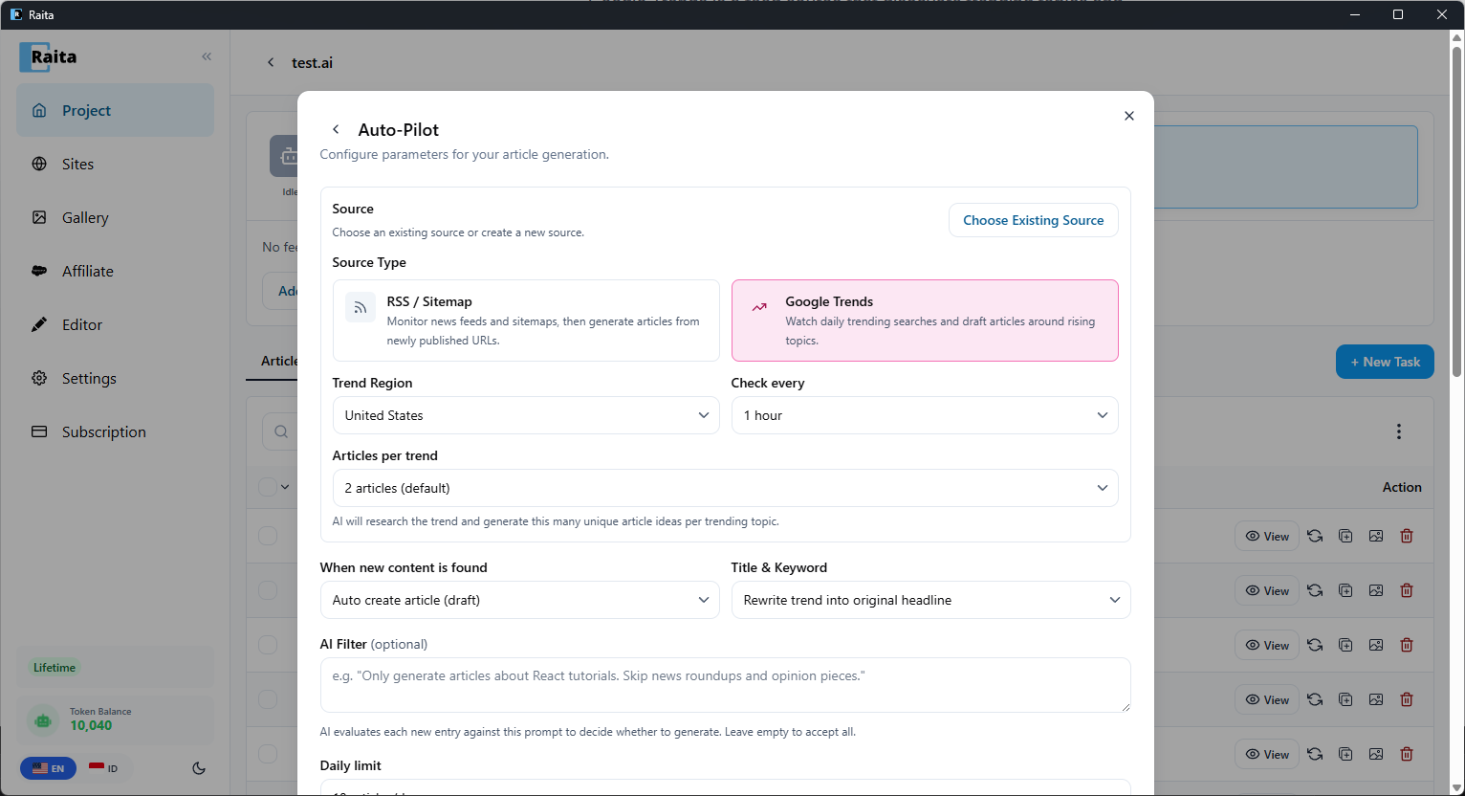Screen dimensions: 1465x796
Task: Open Gallery via the image icon
Action: tap(39, 217)
